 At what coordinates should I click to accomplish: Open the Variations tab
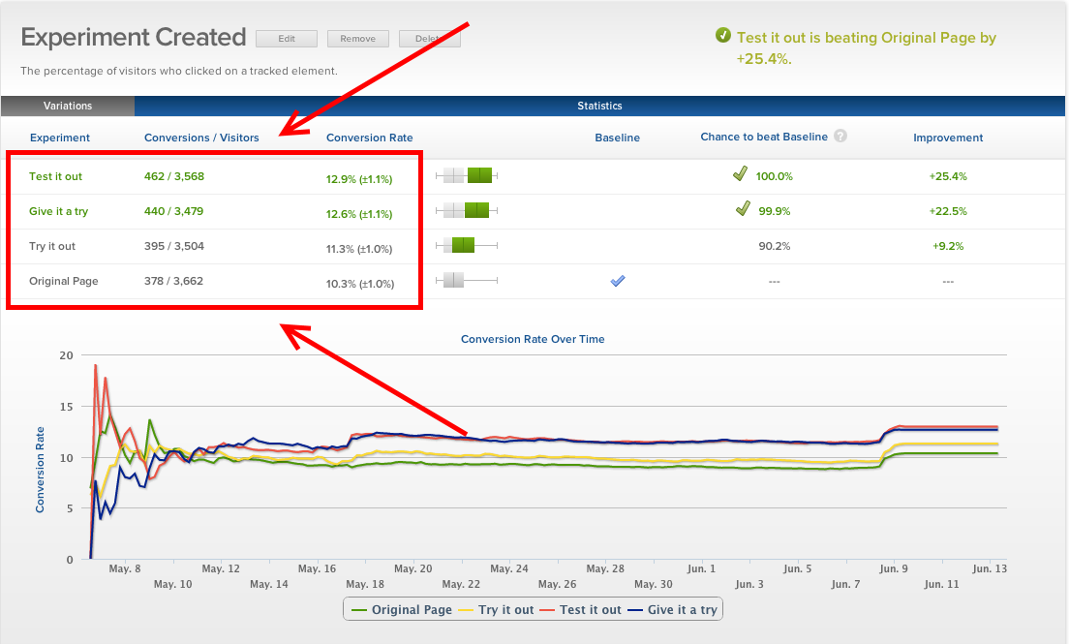point(68,106)
